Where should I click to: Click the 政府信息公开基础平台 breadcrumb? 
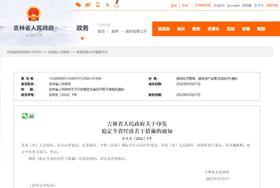pyautogui.click(x=92, y=52)
